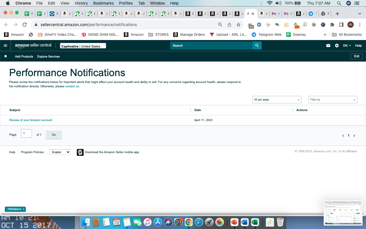Open the View menu in the menu bar
366x229 pixels.
[65, 3]
